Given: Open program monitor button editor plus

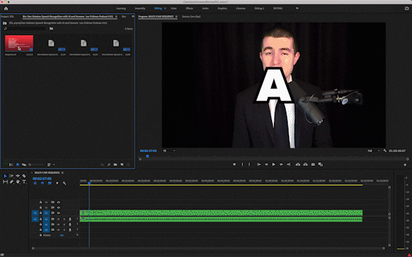Looking at the screenshot, I should pyautogui.click(x=405, y=164).
